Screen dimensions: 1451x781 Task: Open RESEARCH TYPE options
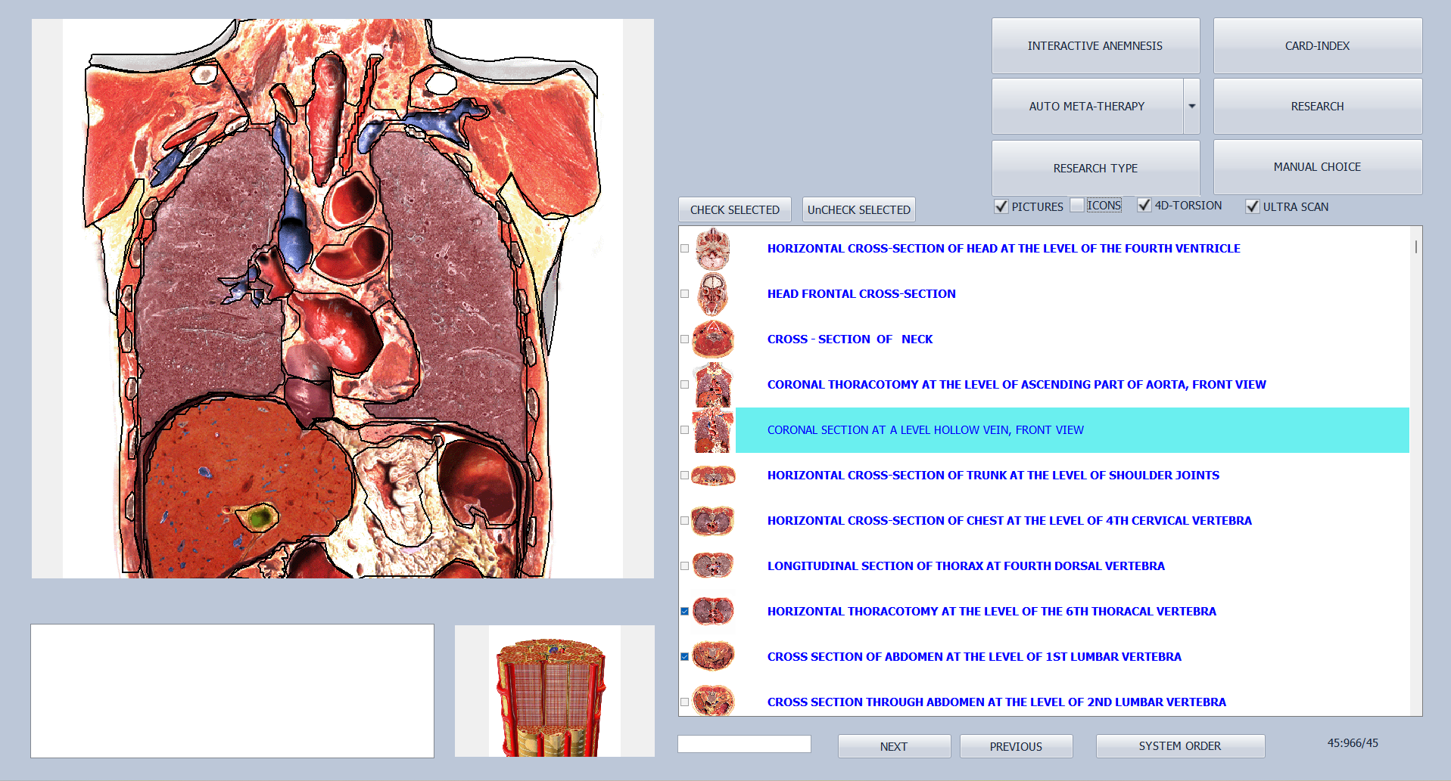[x=1095, y=168]
